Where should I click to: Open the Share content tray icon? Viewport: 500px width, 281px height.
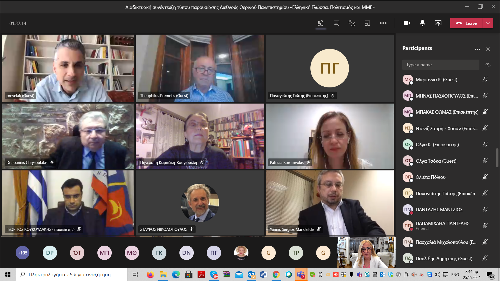[438, 23]
